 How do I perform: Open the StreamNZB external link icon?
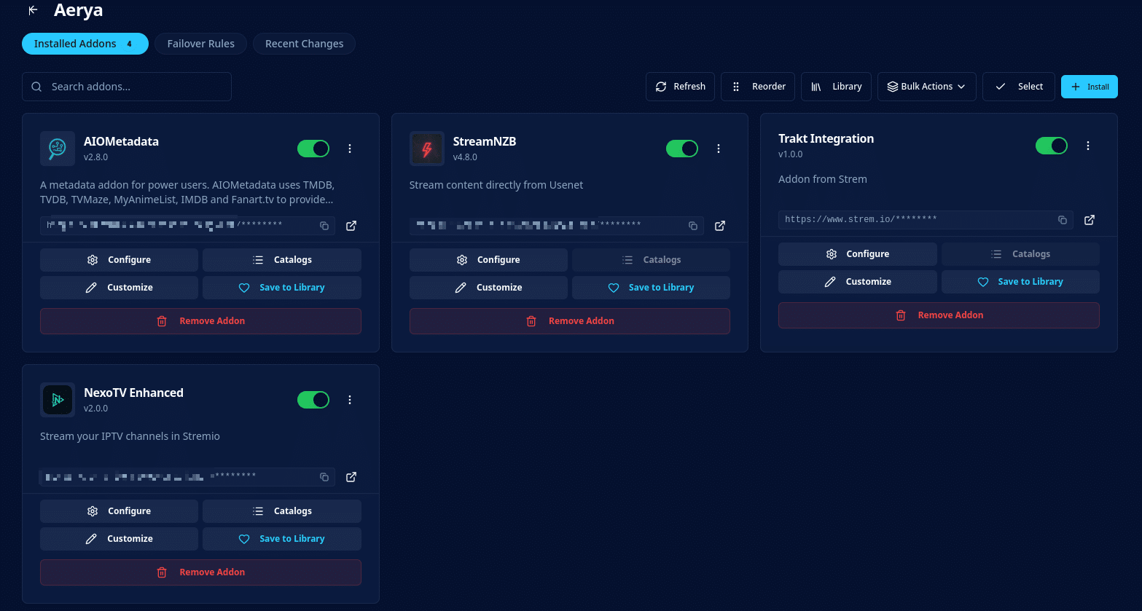coord(720,226)
